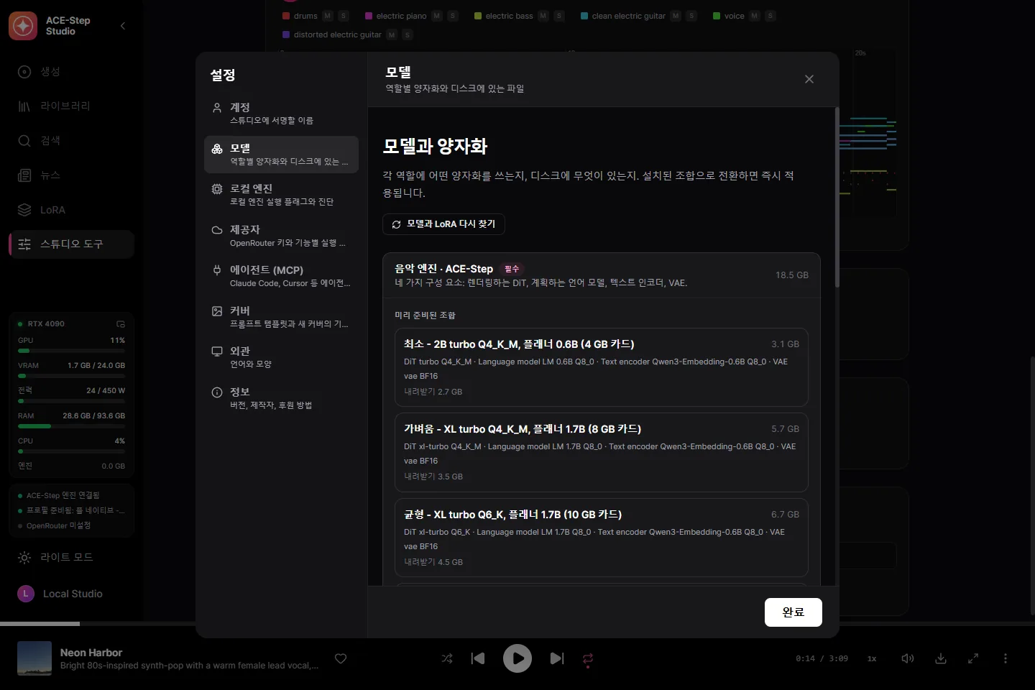The width and height of the screenshot is (1035, 690).
Task: Open the 에이전트 (MCP) settings section
Action: pyautogui.click(x=281, y=276)
